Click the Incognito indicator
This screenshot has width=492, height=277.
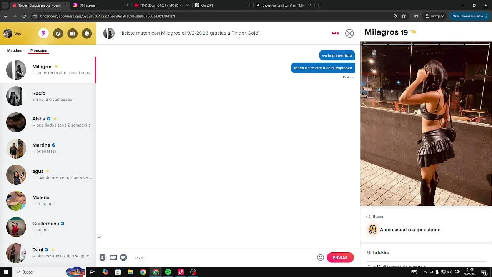coord(435,16)
